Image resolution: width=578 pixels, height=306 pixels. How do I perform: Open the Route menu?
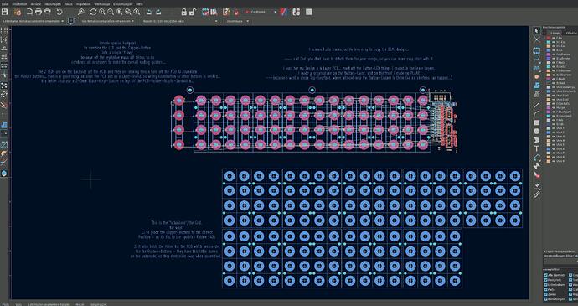(x=68, y=3)
